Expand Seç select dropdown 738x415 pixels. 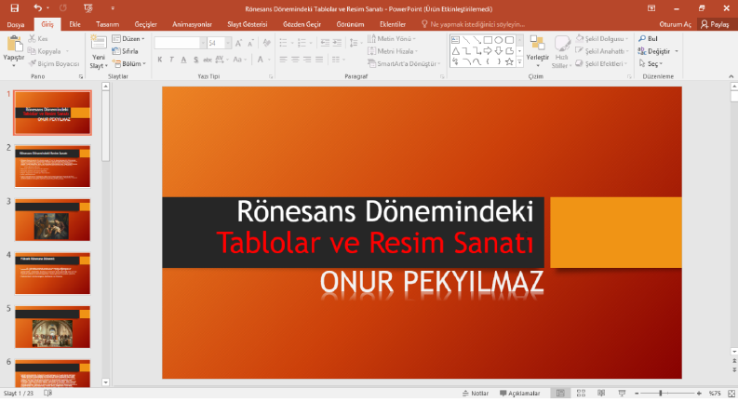click(651, 63)
